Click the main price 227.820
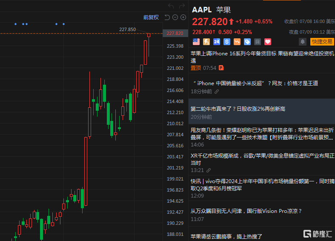The height and width of the screenshot is (241, 335). 210,22
